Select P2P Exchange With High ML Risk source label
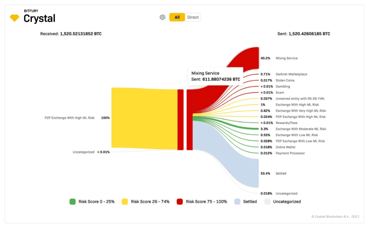The image size is (369, 228). (x=70, y=118)
